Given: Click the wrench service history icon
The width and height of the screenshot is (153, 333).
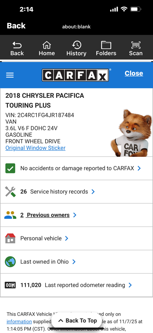Looking at the screenshot, I should (x=10, y=191).
